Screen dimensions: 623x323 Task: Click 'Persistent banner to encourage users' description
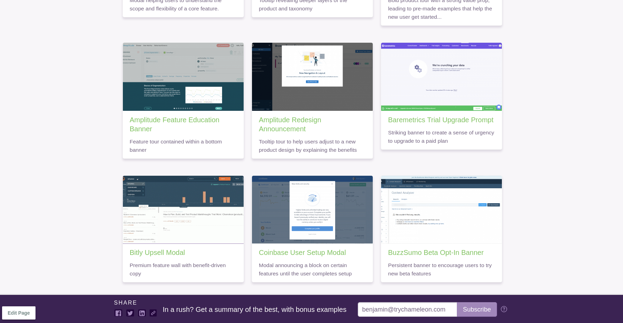pyautogui.click(x=440, y=270)
